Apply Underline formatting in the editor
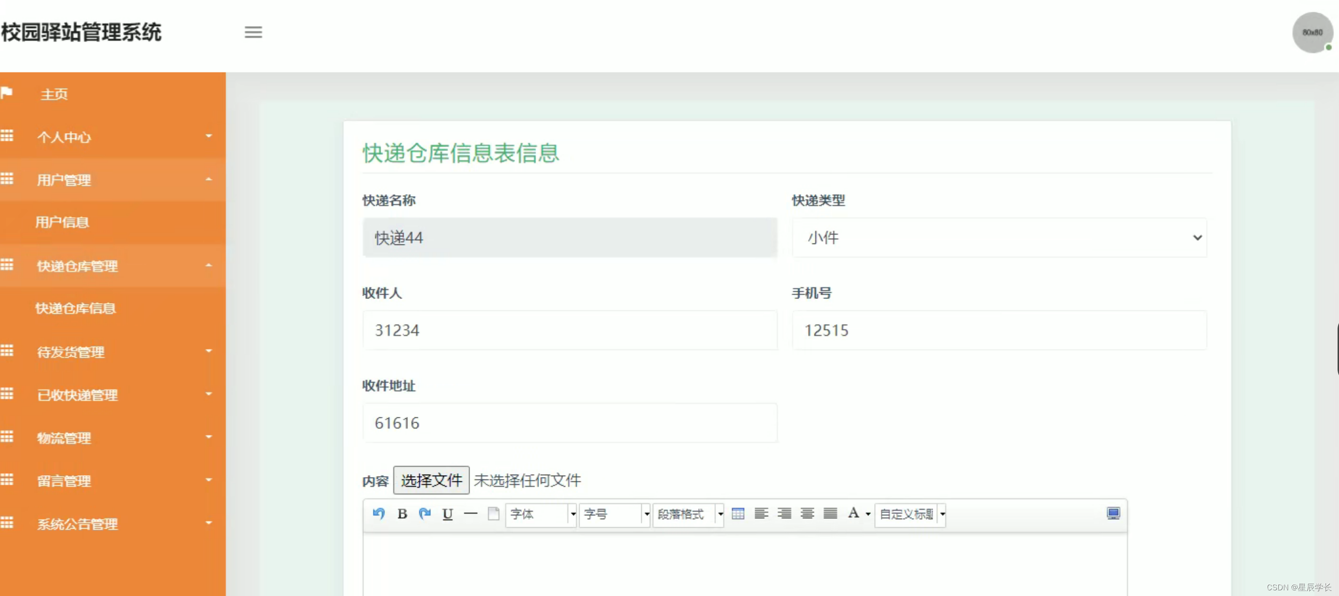This screenshot has height=596, width=1339. coord(447,514)
